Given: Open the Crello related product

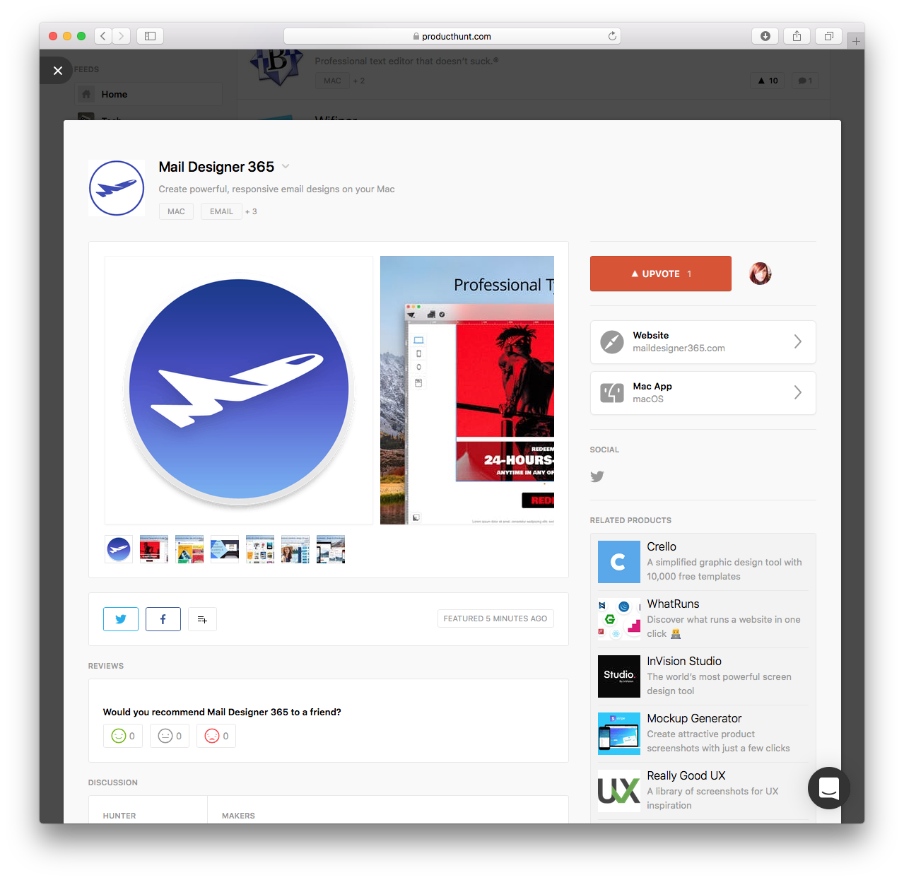Looking at the screenshot, I should tap(703, 562).
